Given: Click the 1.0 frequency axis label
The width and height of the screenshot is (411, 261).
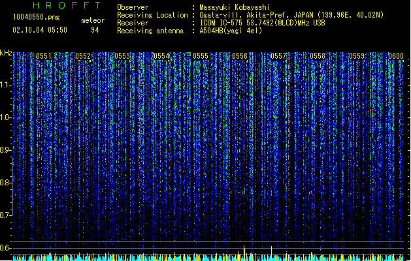Looking at the screenshot, I should (x=5, y=117).
